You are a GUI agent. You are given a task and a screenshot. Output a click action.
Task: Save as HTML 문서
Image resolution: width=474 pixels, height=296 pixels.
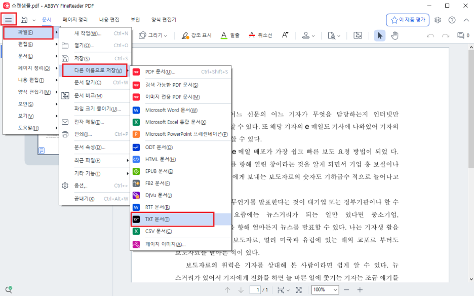(x=181, y=159)
